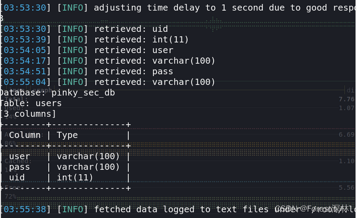357x218 pixels.
Task: Click the 'Column' table header
Action: [x=25, y=135]
